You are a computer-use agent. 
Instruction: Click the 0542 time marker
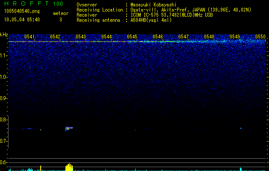point(55,37)
